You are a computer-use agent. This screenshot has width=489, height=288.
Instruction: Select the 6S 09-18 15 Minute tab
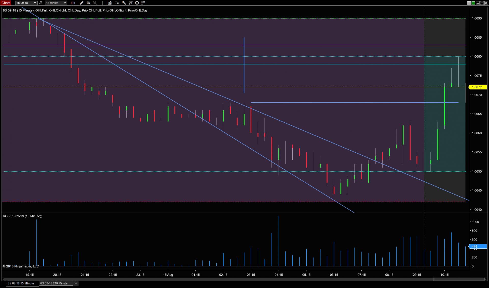tap(21, 283)
